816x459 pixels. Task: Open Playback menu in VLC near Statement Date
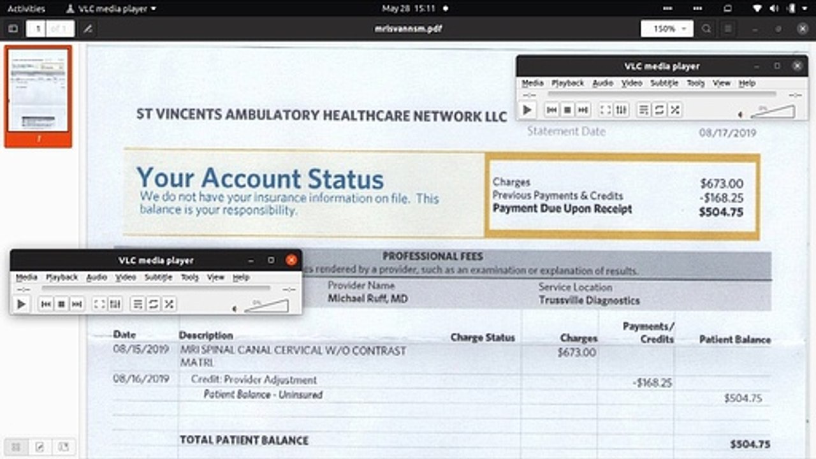click(x=568, y=83)
